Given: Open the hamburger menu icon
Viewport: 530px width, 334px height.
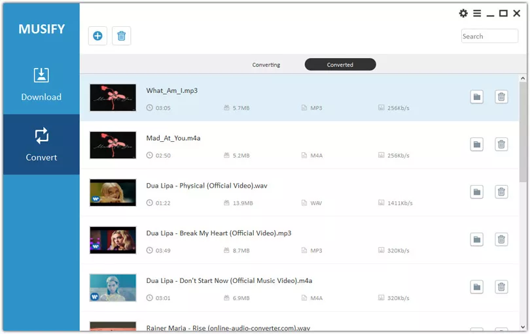Looking at the screenshot, I should [x=477, y=13].
